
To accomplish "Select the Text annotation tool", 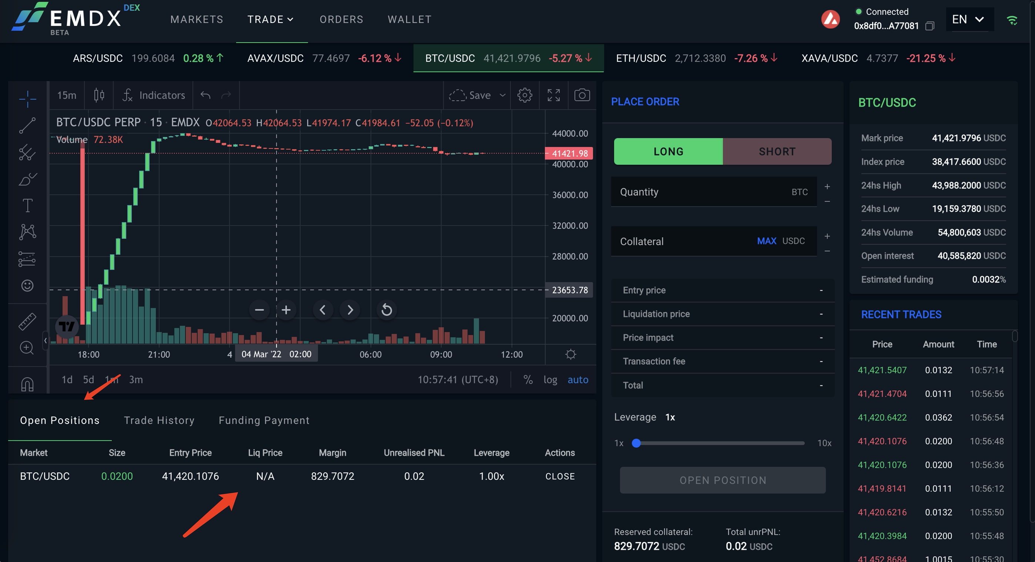I will click(x=27, y=205).
